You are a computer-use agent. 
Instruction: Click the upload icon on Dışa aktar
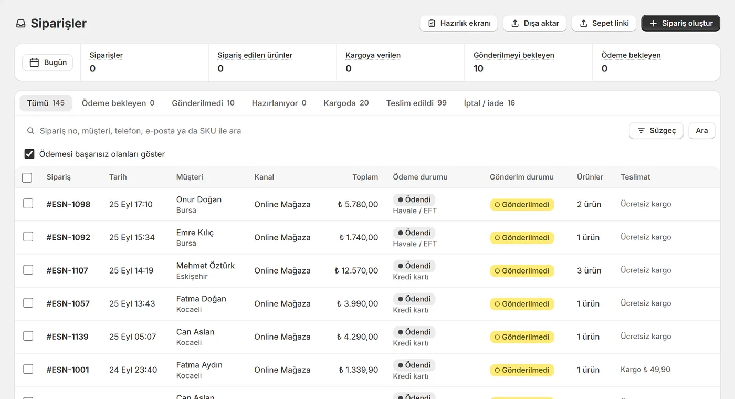click(515, 24)
